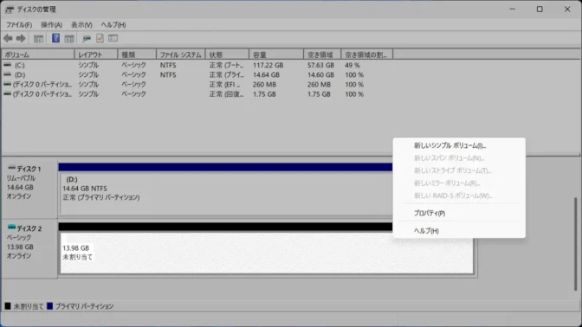
Task: Sort by the 空き領域の割... column header
Action: 366,54
